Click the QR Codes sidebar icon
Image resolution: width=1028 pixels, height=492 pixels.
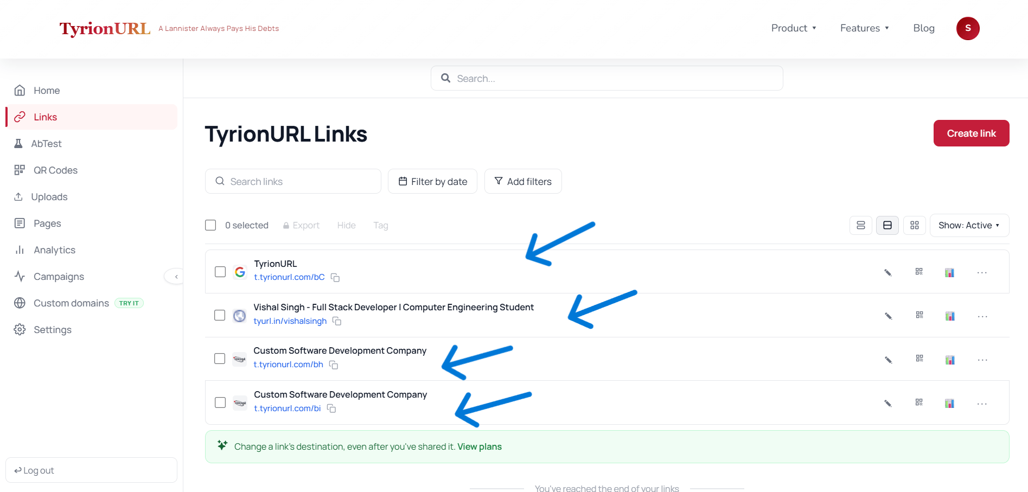coord(20,170)
